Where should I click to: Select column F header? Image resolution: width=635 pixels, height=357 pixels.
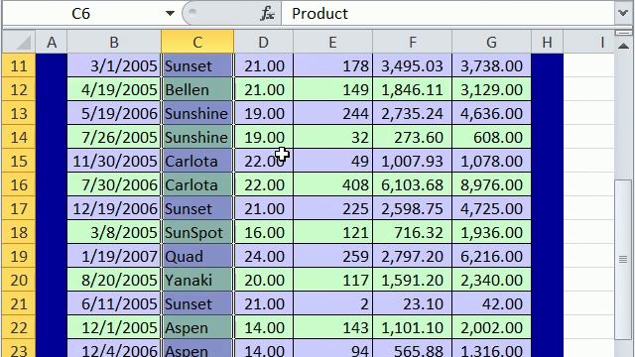tap(412, 42)
